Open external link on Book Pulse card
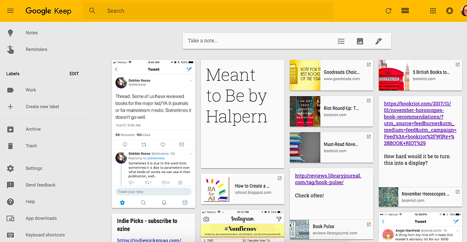 click(x=369, y=224)
